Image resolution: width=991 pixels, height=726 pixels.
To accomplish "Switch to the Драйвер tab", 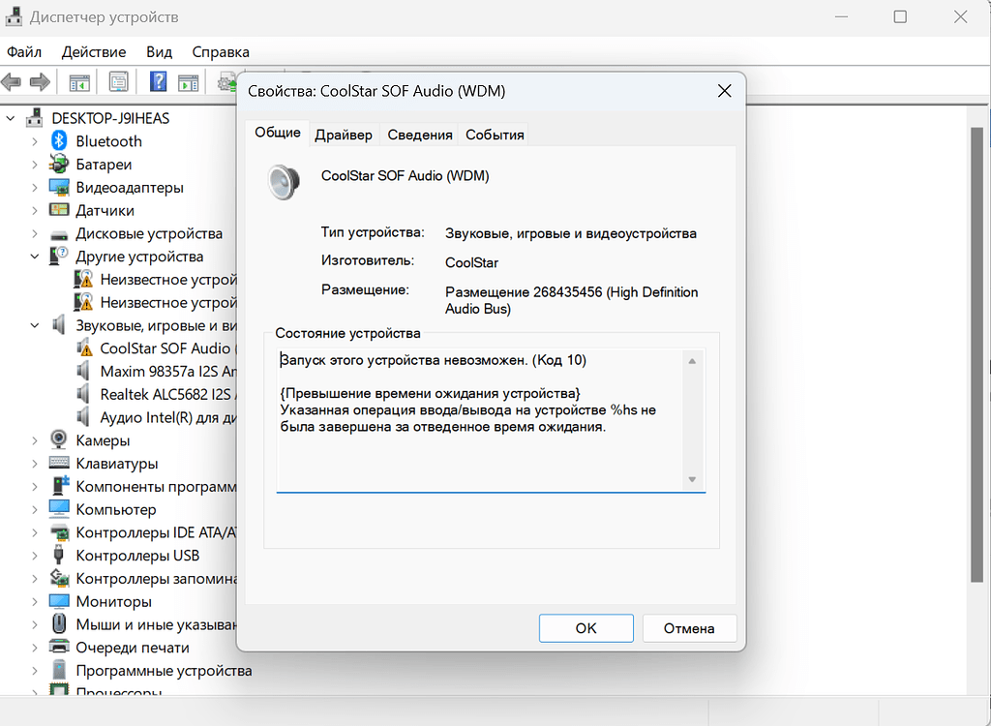I will [x=344, y=135].
